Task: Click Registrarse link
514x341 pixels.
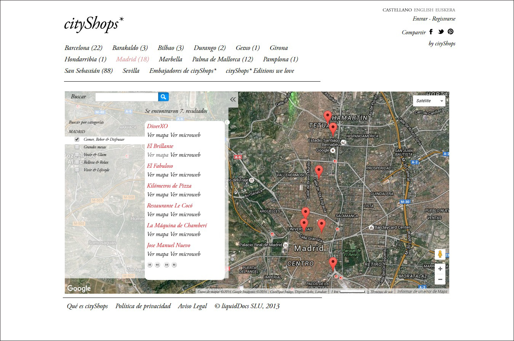Action: point(444,19)
